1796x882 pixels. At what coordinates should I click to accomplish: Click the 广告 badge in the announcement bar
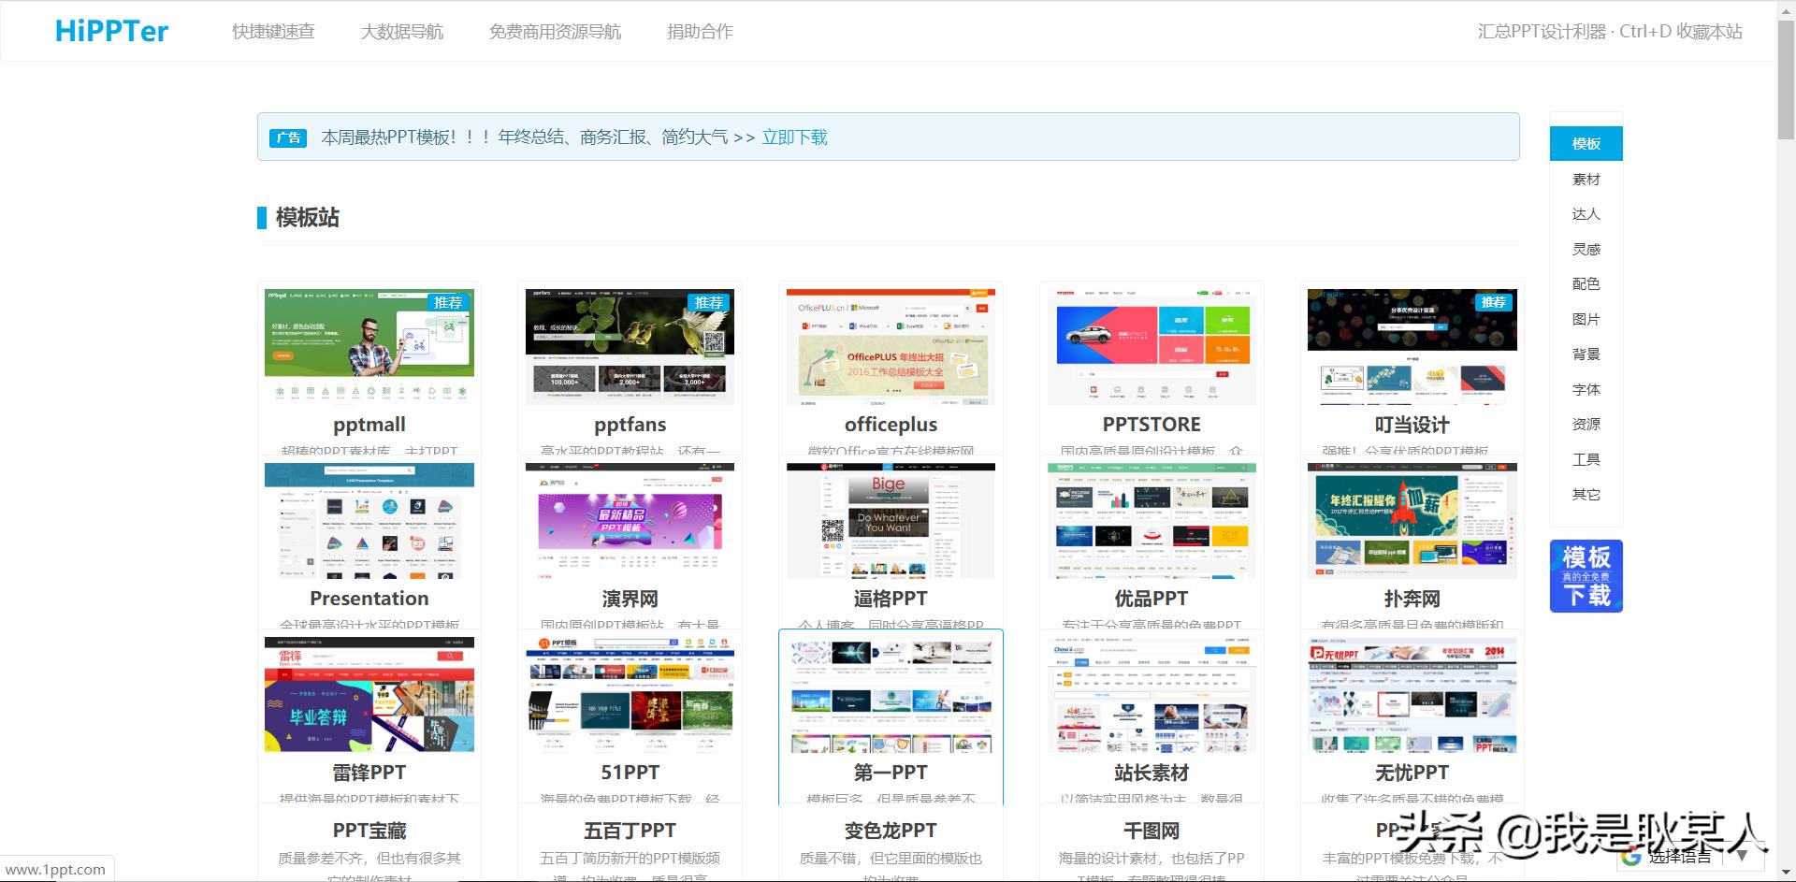point(288,138)
